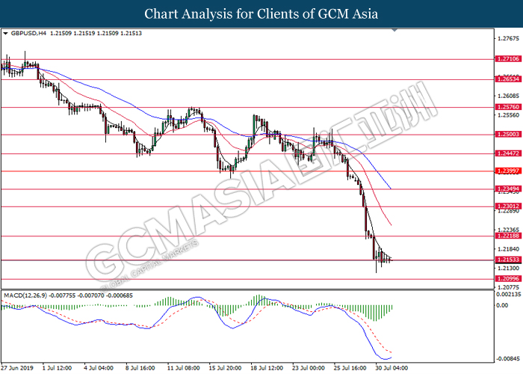Select the 1.23012 price level label
Viewport: 523px width, 374px height.
click(508, 206)
